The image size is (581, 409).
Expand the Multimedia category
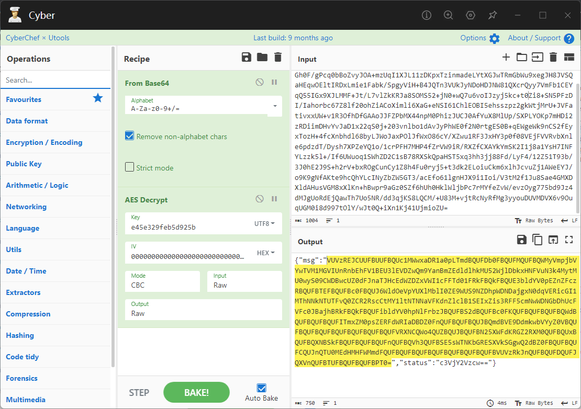pos(55,400)
